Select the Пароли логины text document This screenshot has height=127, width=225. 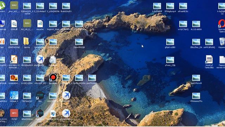(x=222, y=60)
